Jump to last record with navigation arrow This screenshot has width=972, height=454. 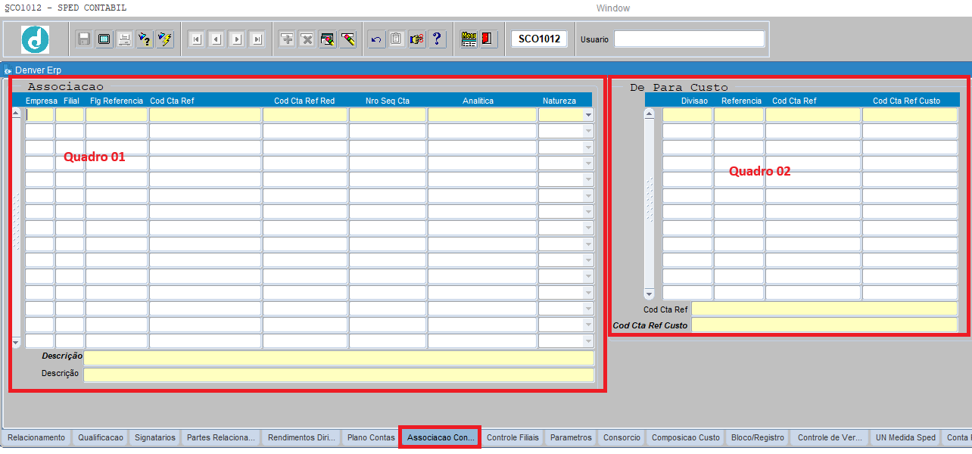257,39
